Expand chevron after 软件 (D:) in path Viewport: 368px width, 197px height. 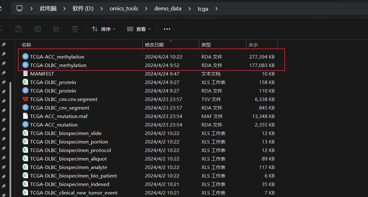102,8
